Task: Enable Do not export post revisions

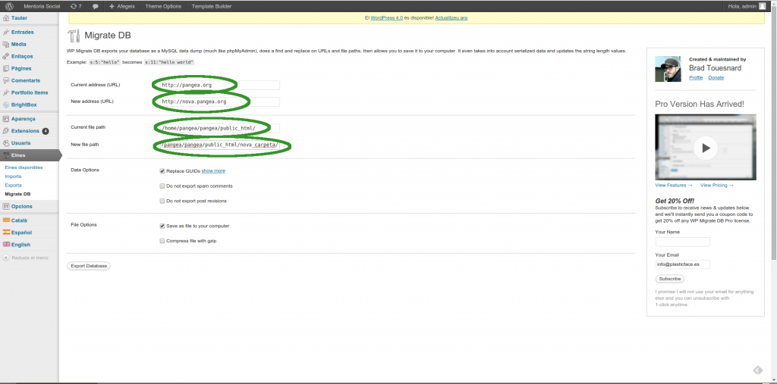Action: 162,201
